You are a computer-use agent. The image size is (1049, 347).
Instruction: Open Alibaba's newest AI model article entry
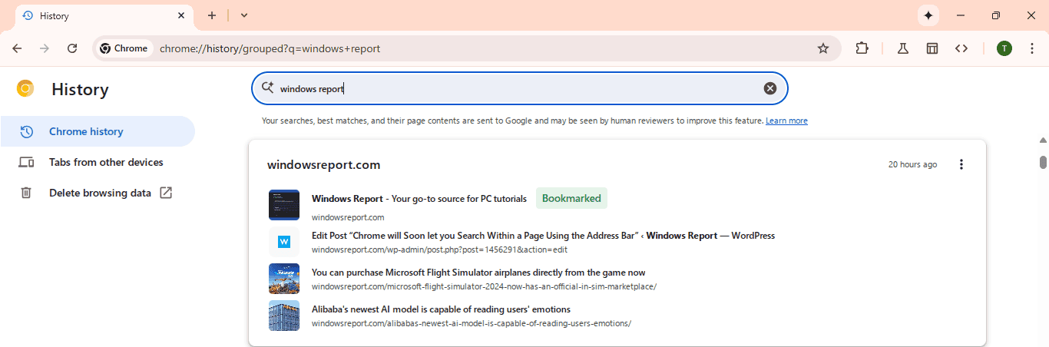pyautogui.click(x=441, y=309)
